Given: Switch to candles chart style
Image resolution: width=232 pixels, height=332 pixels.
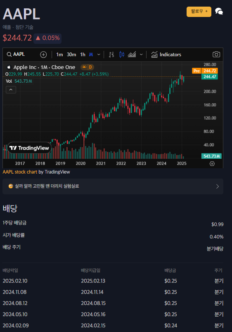Looking at the screenshot, I should pos(122,55).
